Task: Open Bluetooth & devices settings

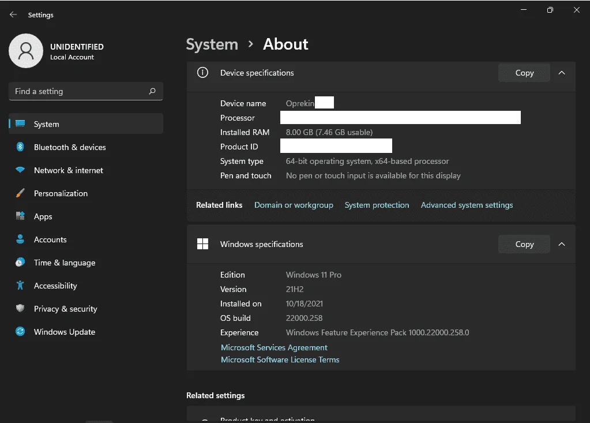Action: [x=86, y=147]
